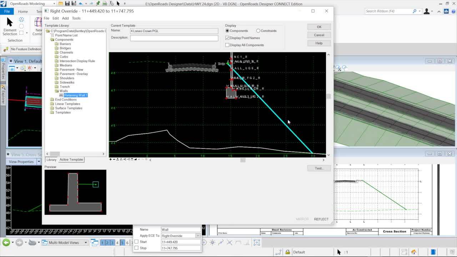Click the plus (zoom in) icon in template editor toolbar
The image size is (457, 257).
pos(111,160)
